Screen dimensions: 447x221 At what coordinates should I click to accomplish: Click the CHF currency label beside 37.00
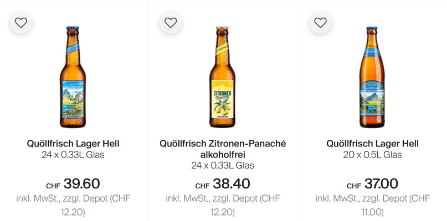tap(354, 186)
